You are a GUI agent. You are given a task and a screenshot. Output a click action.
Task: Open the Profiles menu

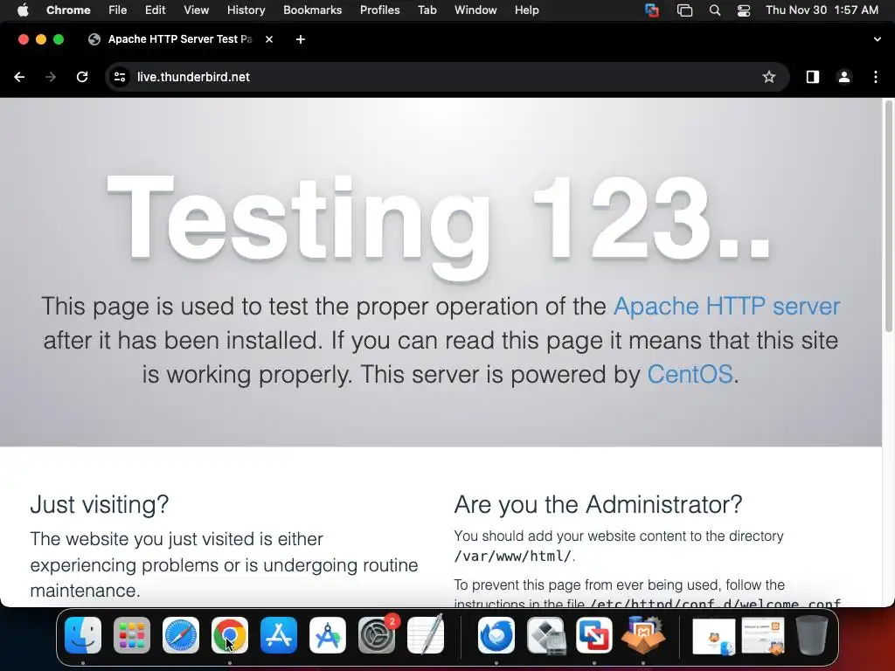[x=379, y=10]
